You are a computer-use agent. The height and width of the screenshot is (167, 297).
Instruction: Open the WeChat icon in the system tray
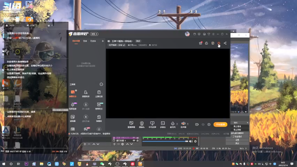[x=237, y=164]
